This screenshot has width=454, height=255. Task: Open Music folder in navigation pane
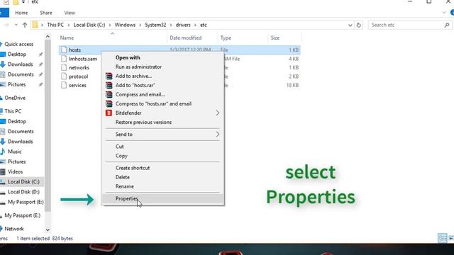14,152
